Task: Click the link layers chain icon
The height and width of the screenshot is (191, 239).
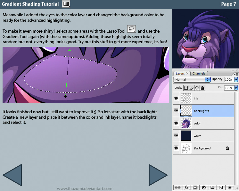Action: coord(177,187)
